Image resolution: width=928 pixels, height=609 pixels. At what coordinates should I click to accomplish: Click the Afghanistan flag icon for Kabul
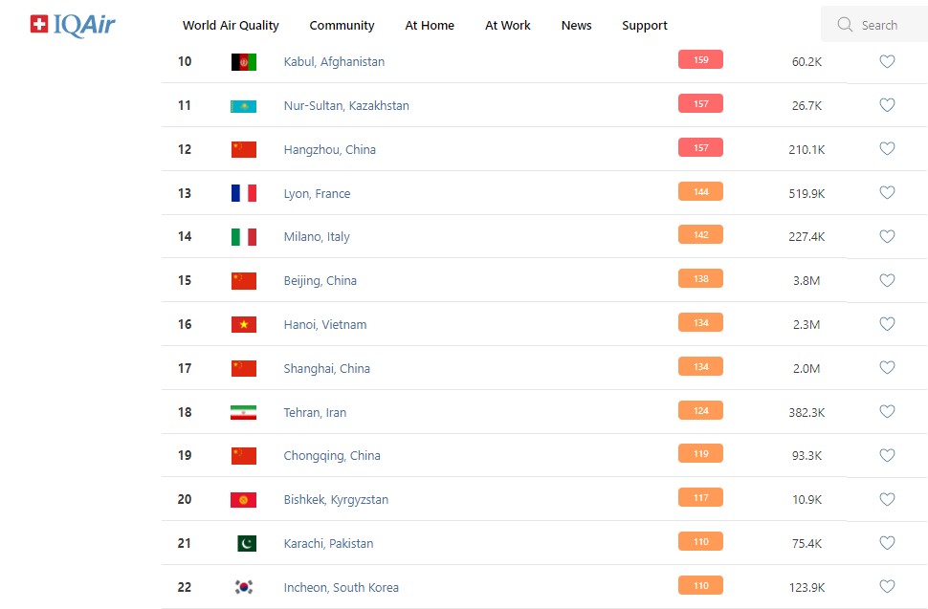(243, 62)
